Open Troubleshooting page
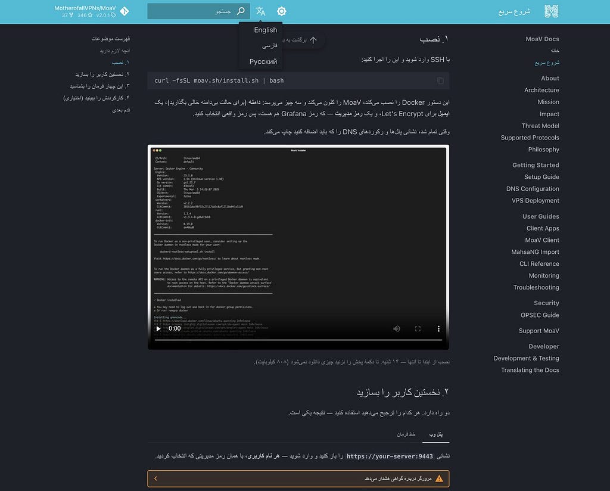 pos(536,288)
